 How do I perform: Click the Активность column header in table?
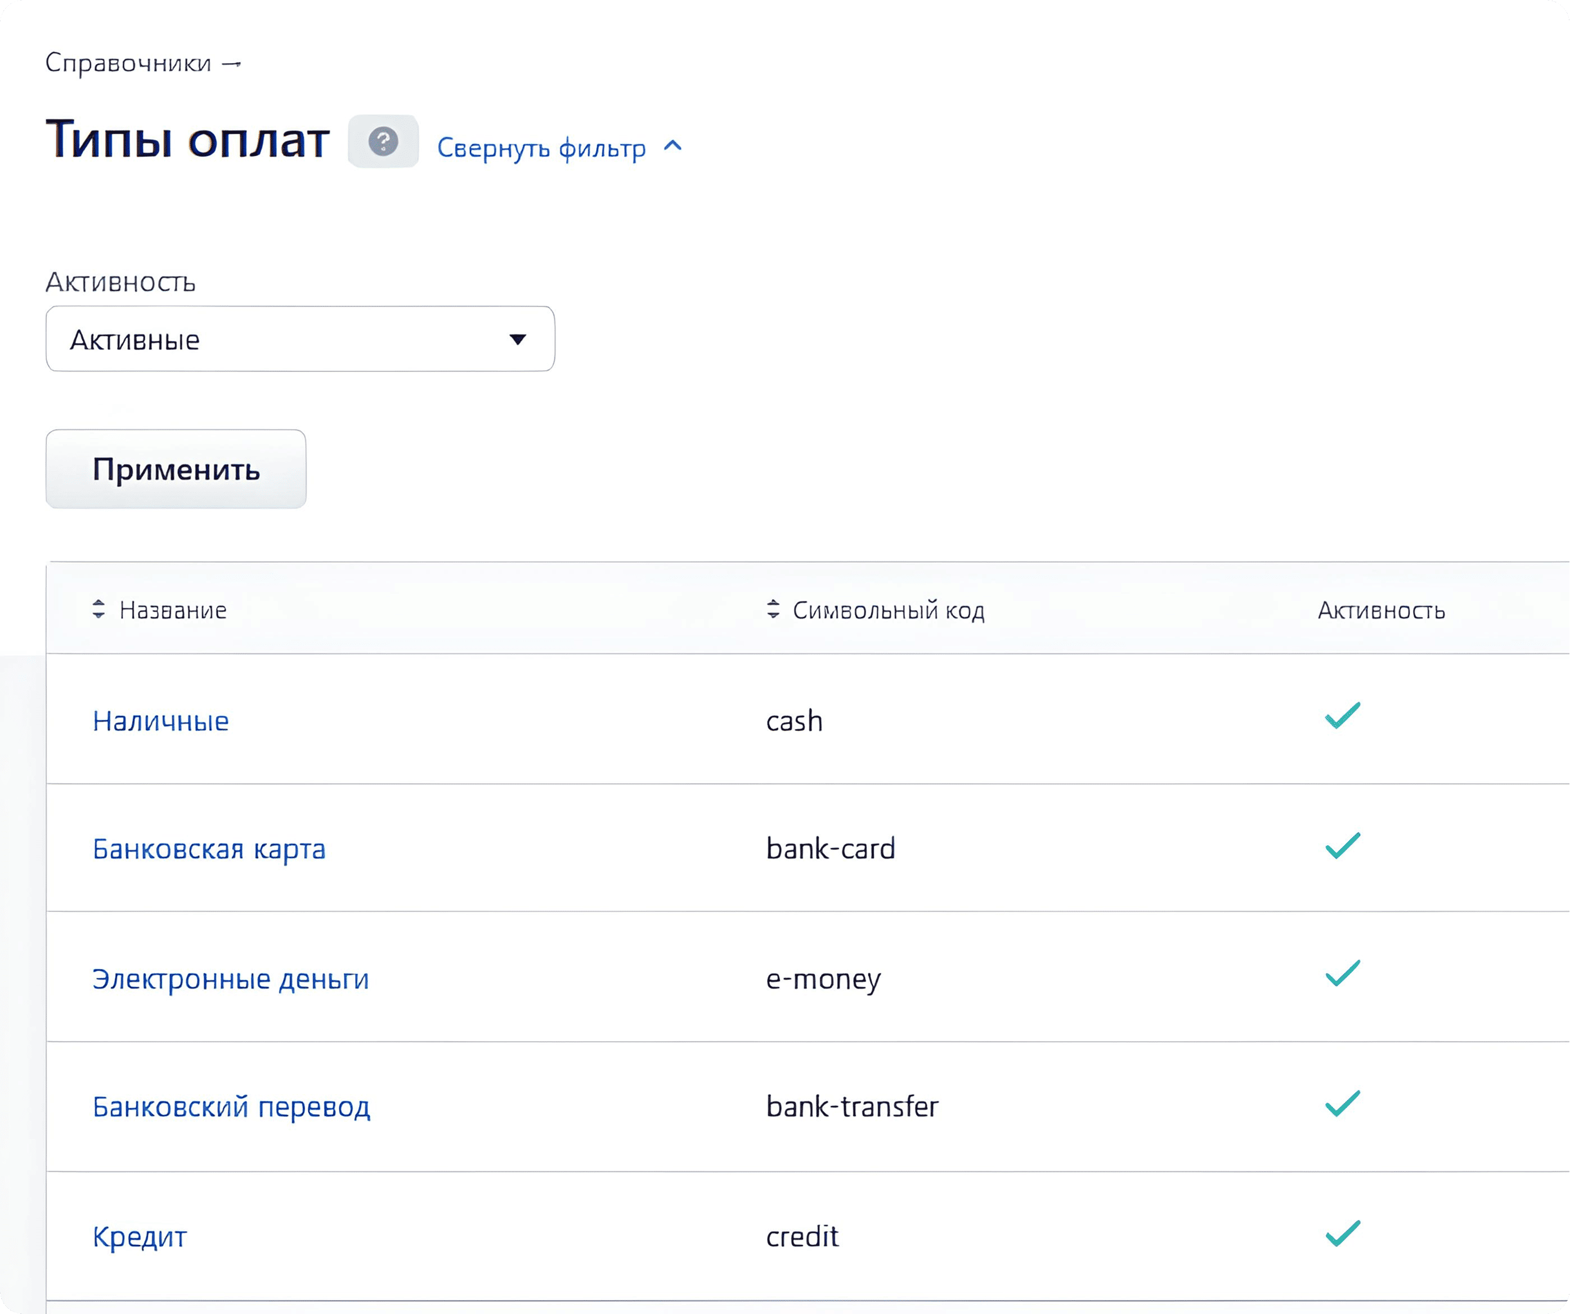point(1381,610)
